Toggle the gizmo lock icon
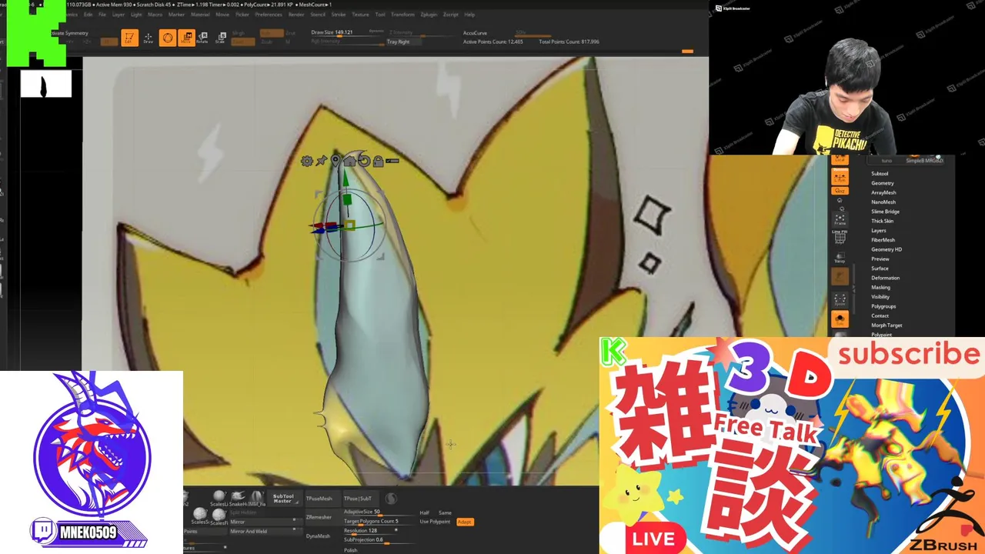 click(x=378, y=161)
